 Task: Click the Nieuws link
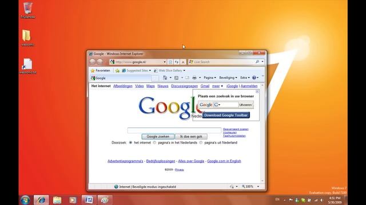pyautogui.click(x=163, y=86)
